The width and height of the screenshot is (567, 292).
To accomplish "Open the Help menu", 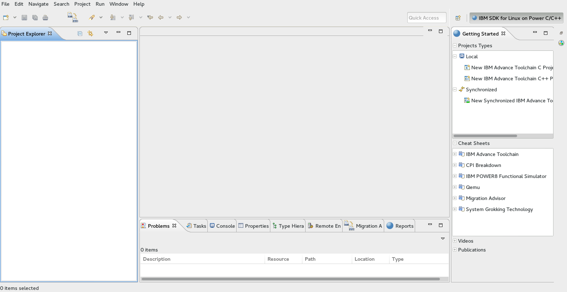I will click(139, 4).
